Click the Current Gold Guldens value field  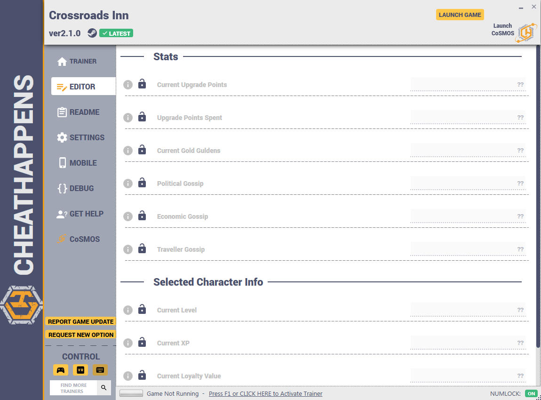(x=468, y=151)
